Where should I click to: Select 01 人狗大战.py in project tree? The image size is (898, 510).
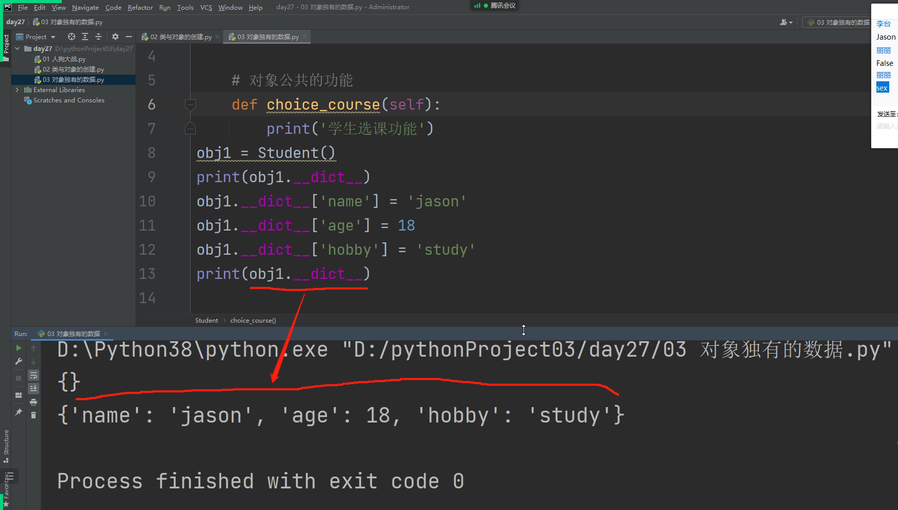pyautogui.click(x=64, y=59)
